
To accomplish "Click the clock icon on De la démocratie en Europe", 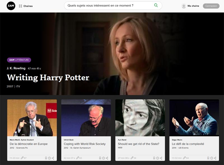I will tap(50, 158).
